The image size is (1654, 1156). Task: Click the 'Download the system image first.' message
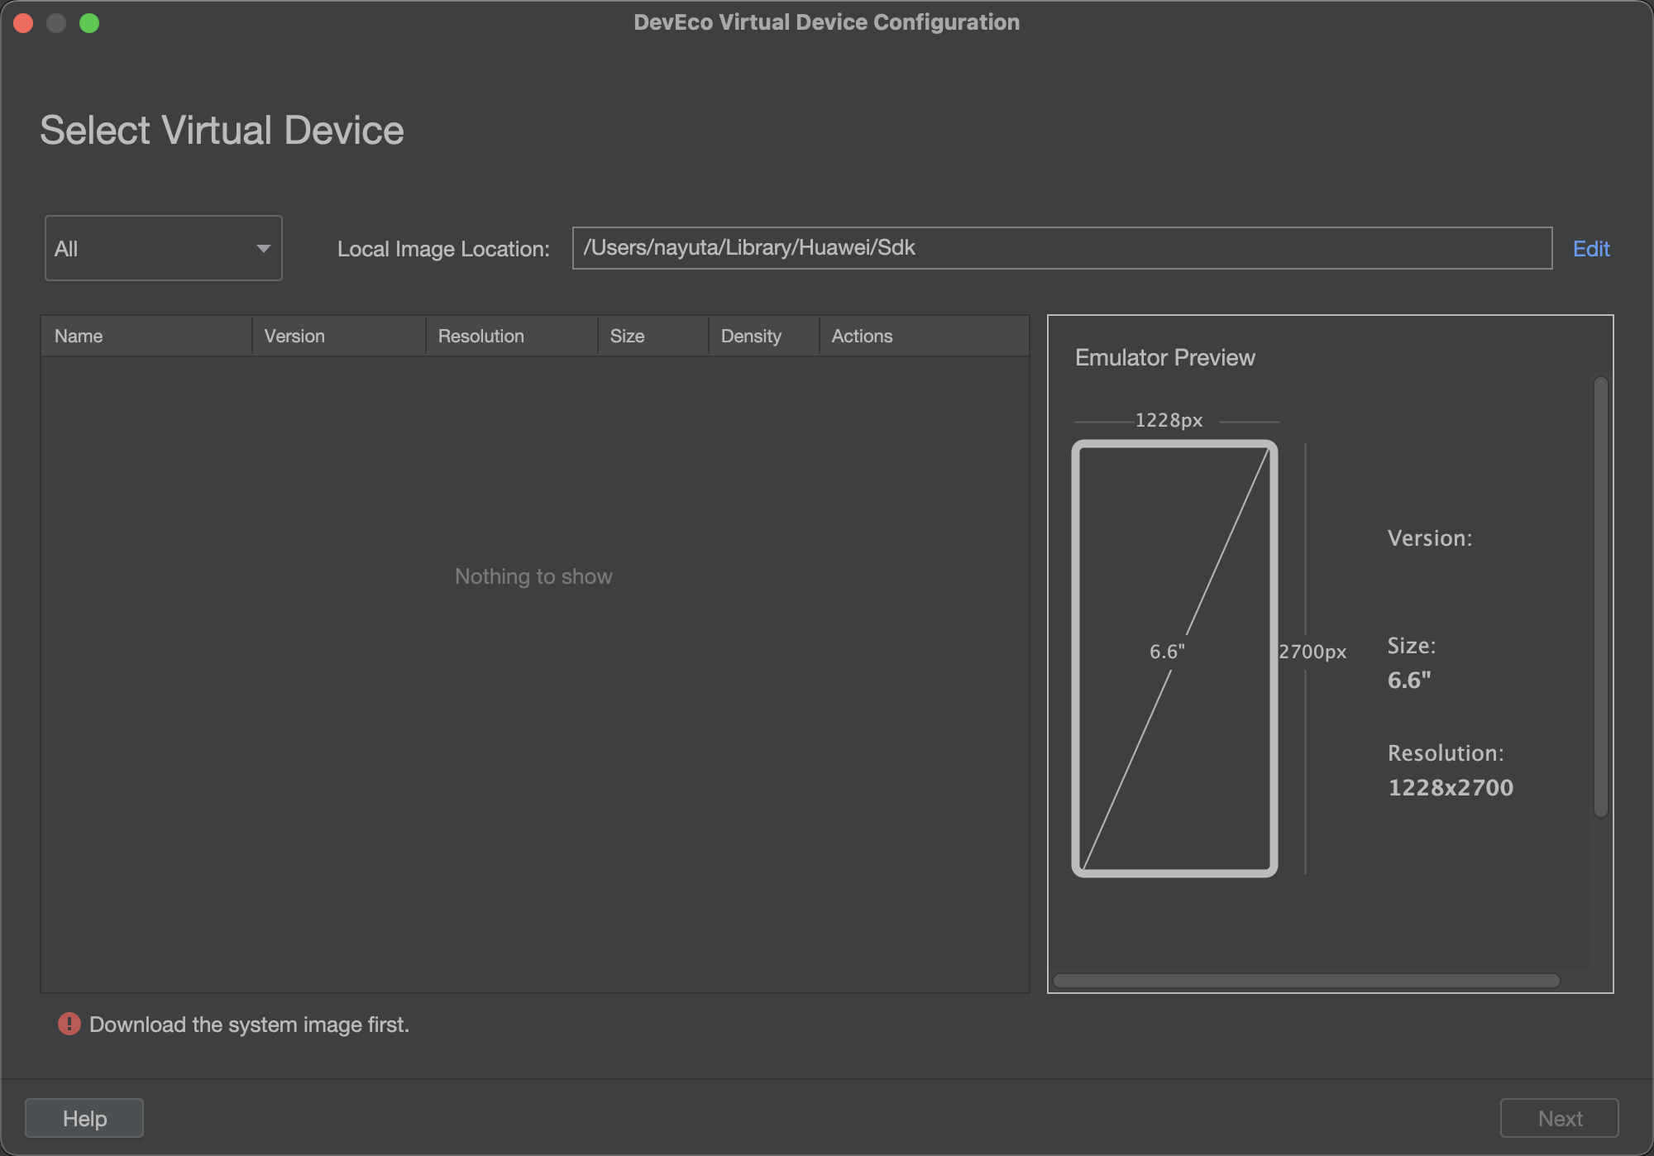click(249, 1025)
